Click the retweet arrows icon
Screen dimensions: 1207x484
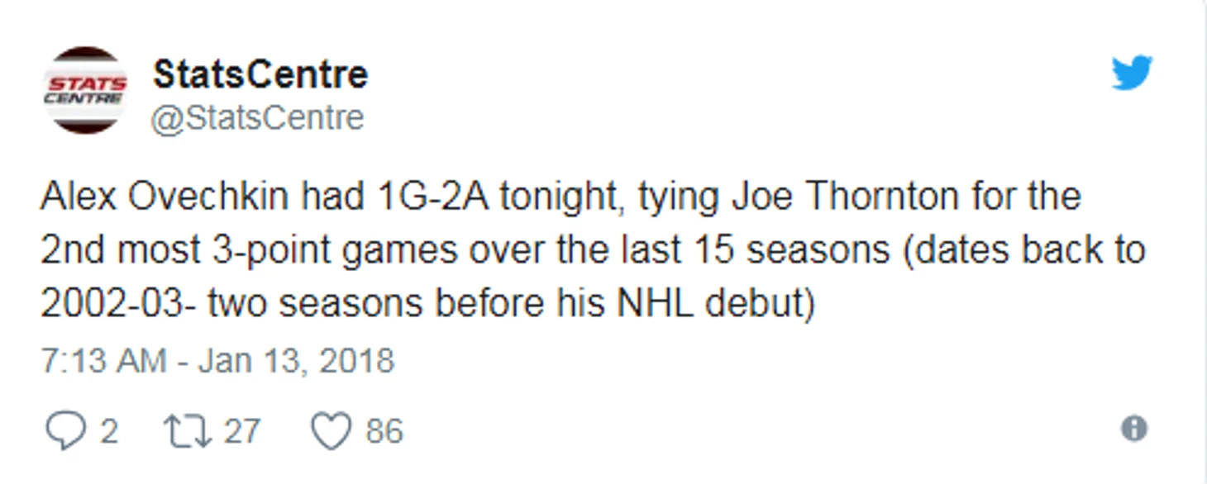point(187,431)
